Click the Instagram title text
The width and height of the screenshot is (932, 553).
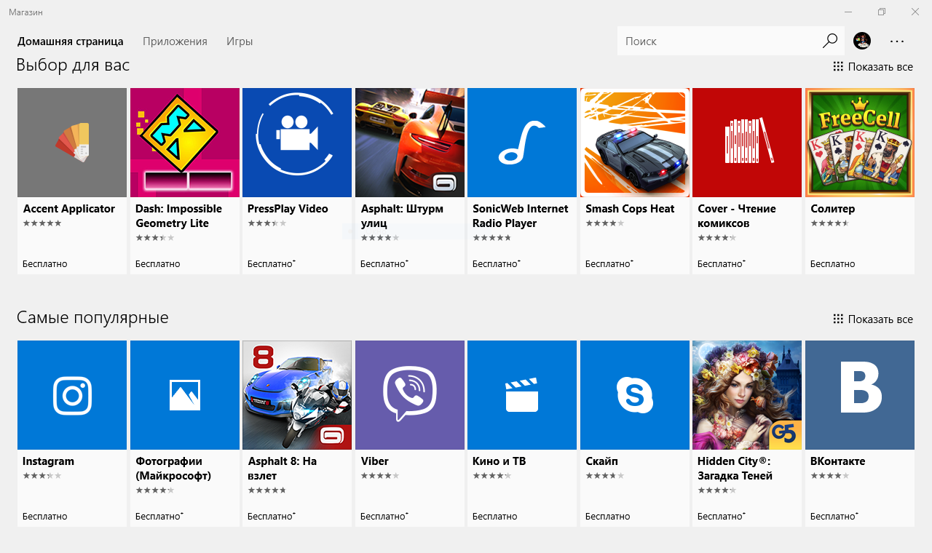tap(48, 461)
